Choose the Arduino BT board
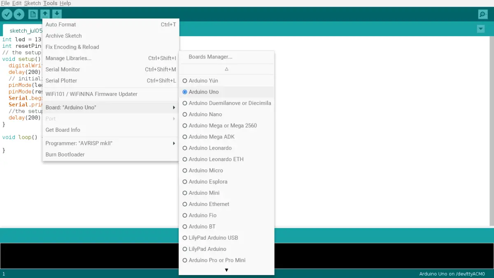Image resolution: width=494 pixels, height=278 pixels. (x=226, y=227)
